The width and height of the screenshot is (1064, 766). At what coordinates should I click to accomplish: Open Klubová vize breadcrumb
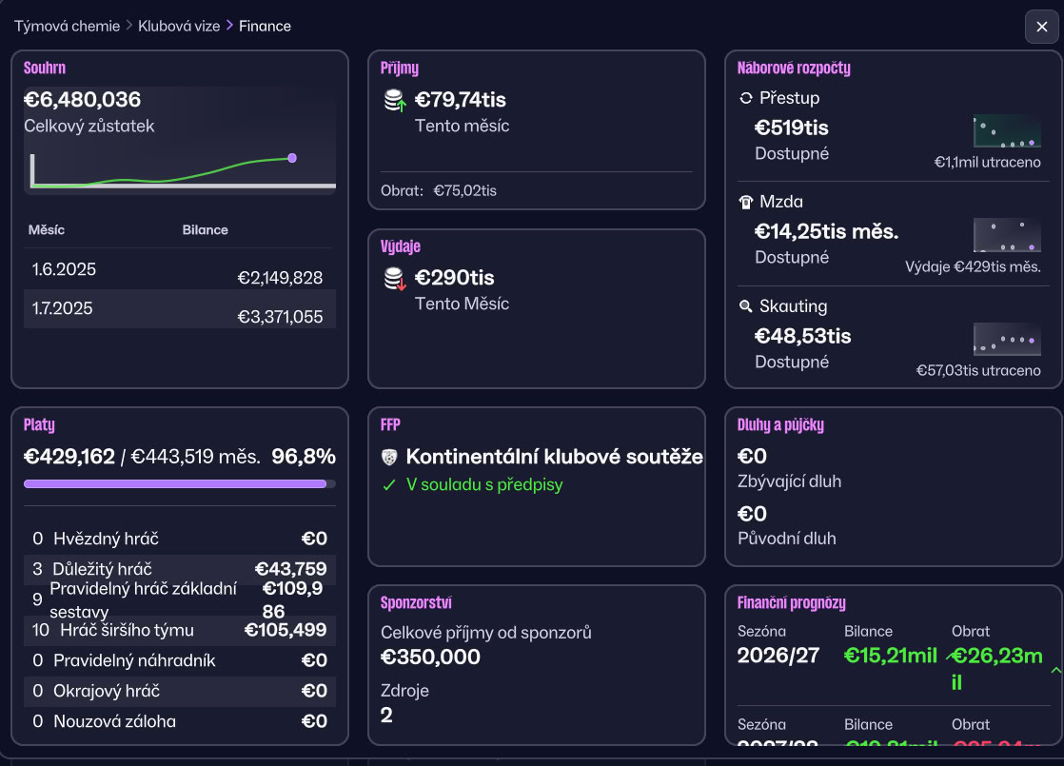pos(179,26)
